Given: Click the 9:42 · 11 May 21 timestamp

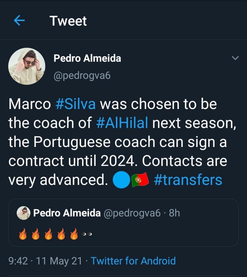Looking at the screenshot, I should tap(45, 261).
